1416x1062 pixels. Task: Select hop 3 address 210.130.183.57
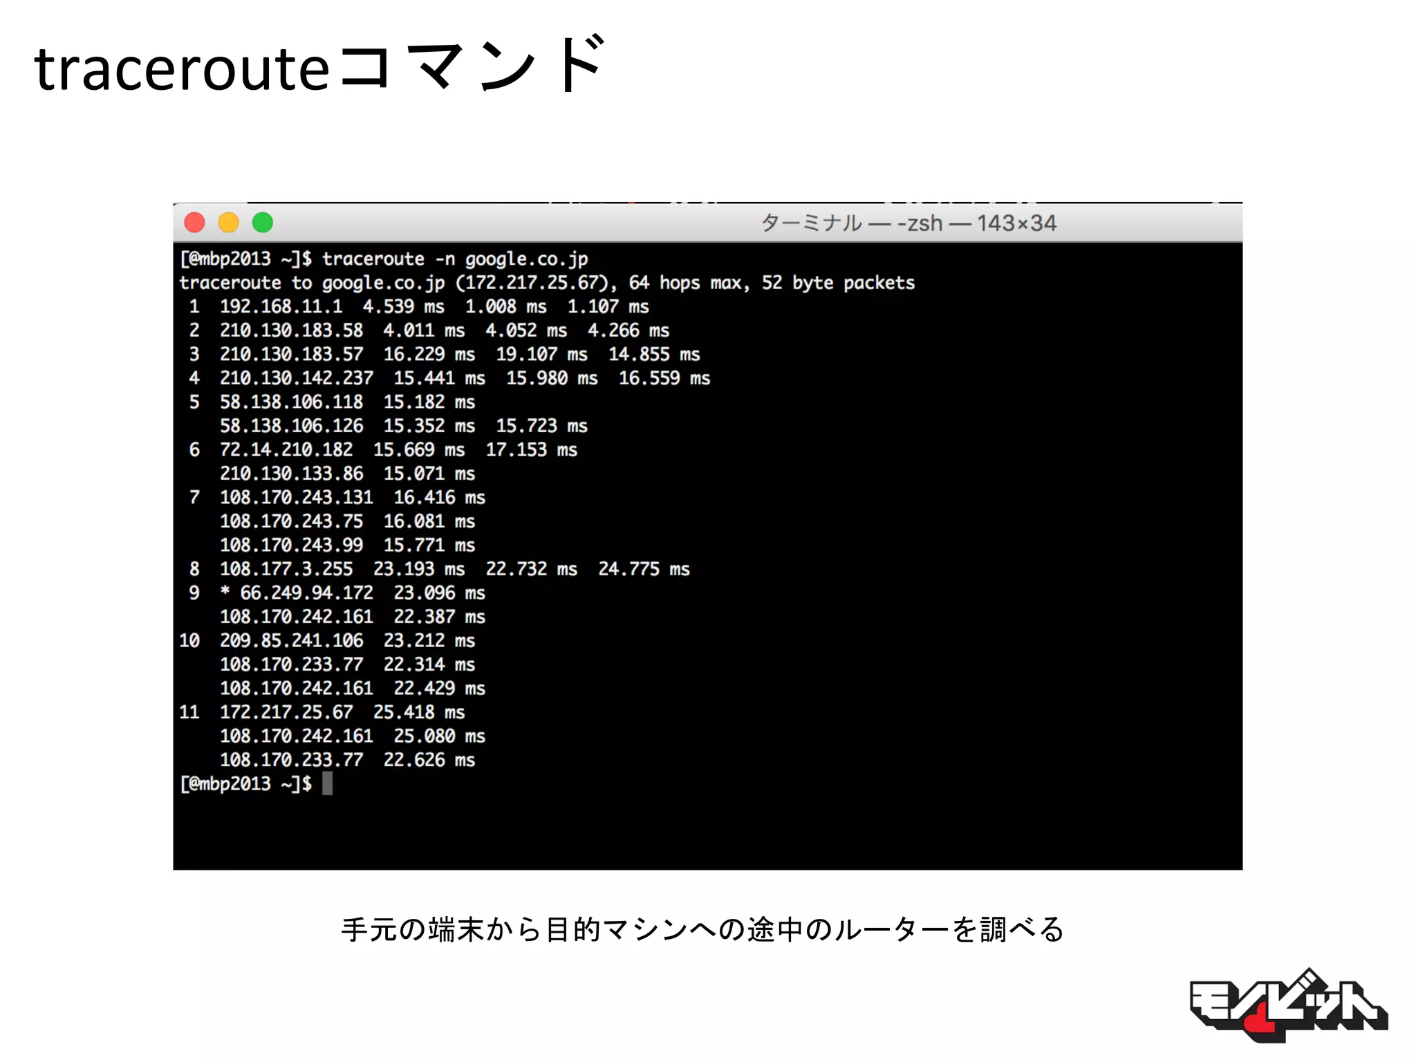291,354
